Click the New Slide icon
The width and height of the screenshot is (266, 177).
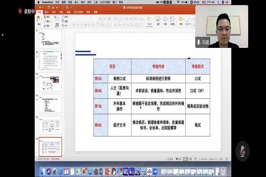57,20
